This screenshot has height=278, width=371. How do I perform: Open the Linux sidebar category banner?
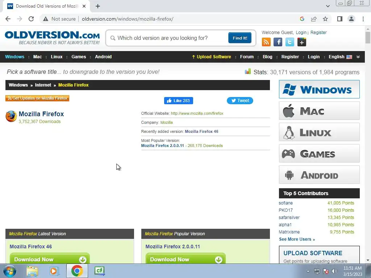tap(319, 132)
